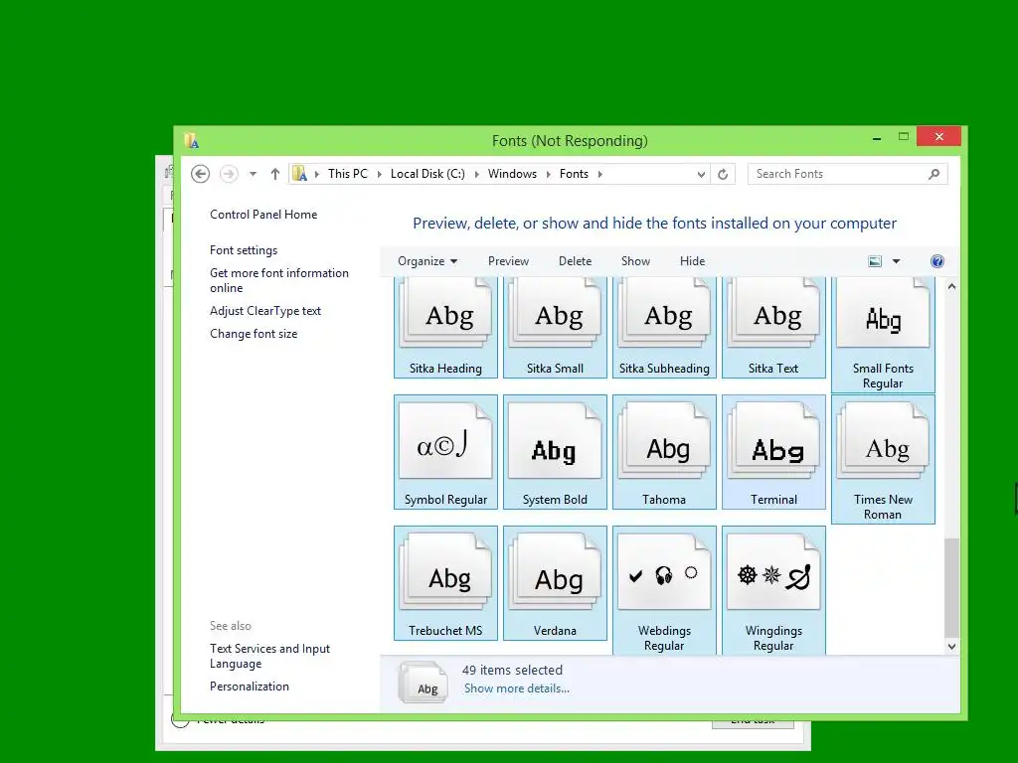Open Text Services and Input Language
Viewport: 1018px width, 763px height.
click(x=269, y=656)
